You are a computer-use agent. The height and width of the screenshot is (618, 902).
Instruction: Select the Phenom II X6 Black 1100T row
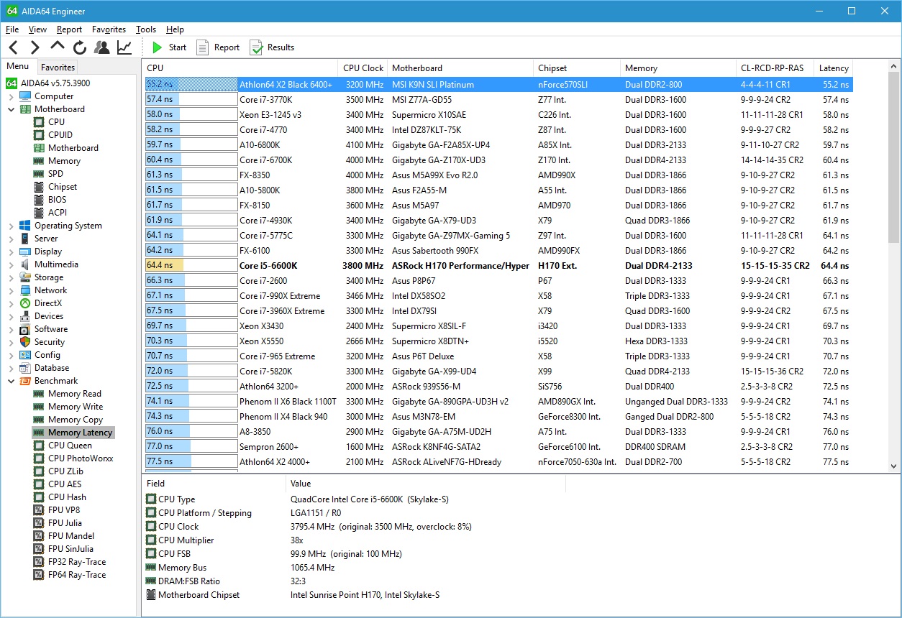coord(498,402)
